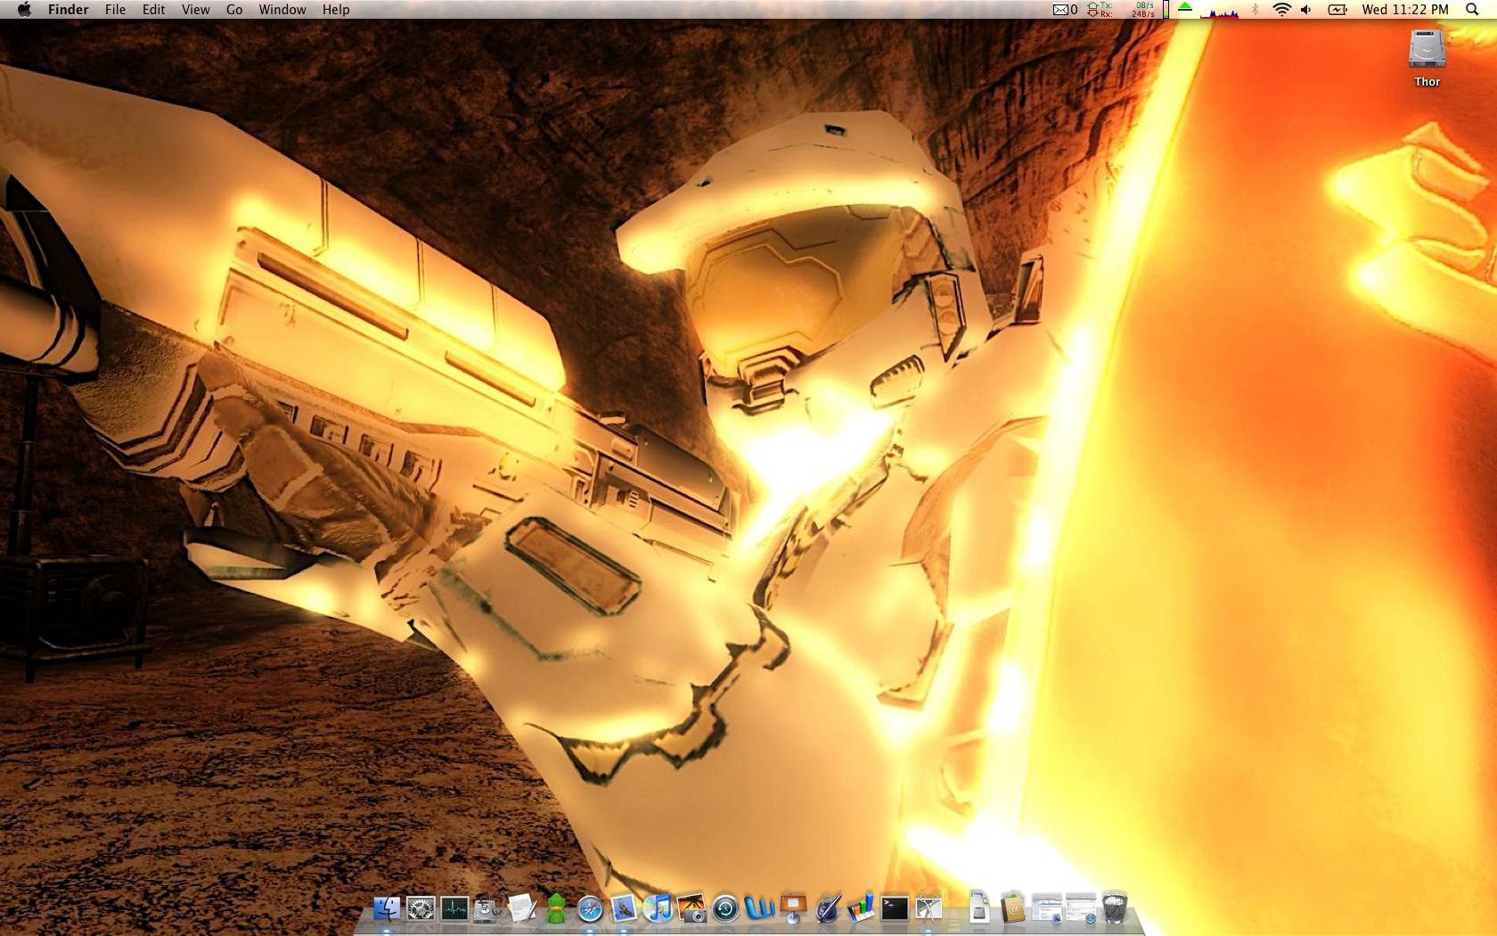This screenshot has height=936, width=1497.
Task: Launch Disk Utility from the Dock
Action: pos(488,908)
